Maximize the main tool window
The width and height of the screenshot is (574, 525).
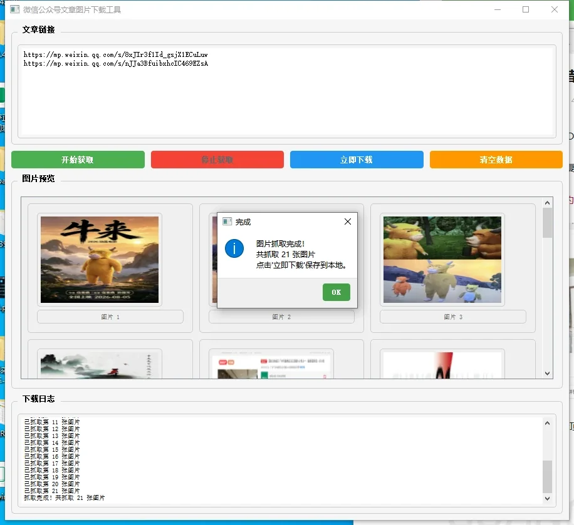pyautogui.click(x=526, y=9)
